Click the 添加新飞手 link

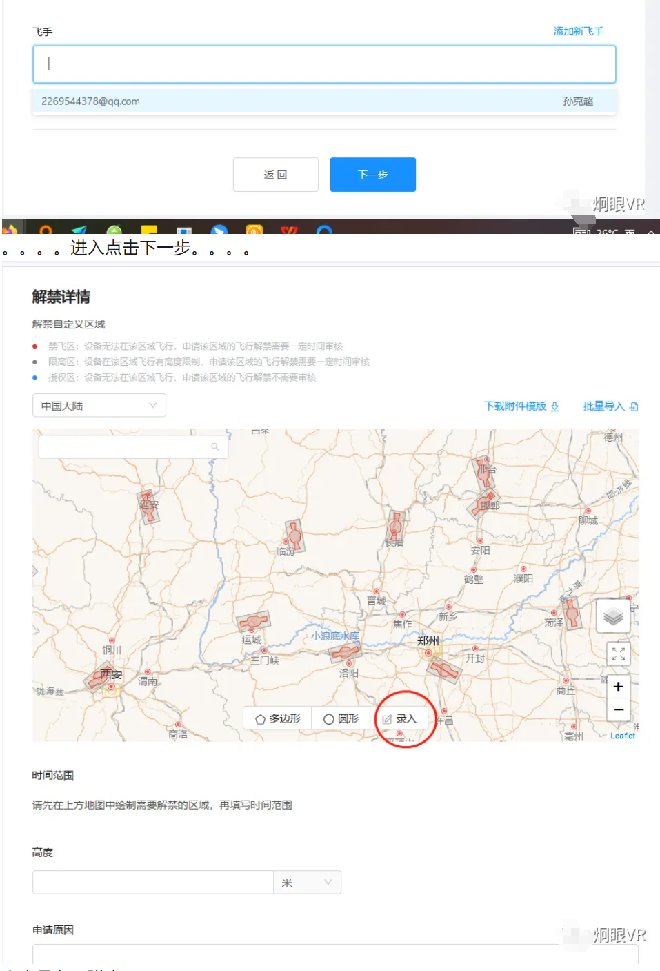[578, 31]
